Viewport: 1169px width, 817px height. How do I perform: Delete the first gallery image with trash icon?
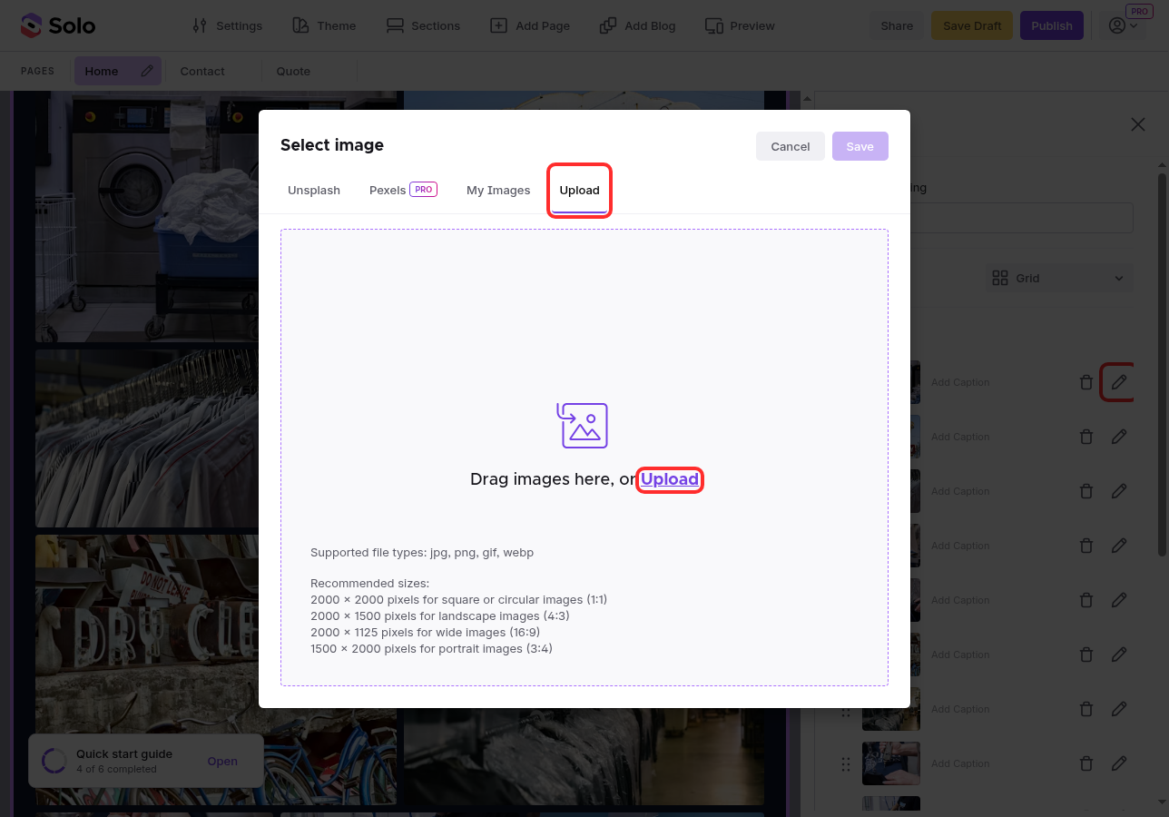coord(1086,382)
